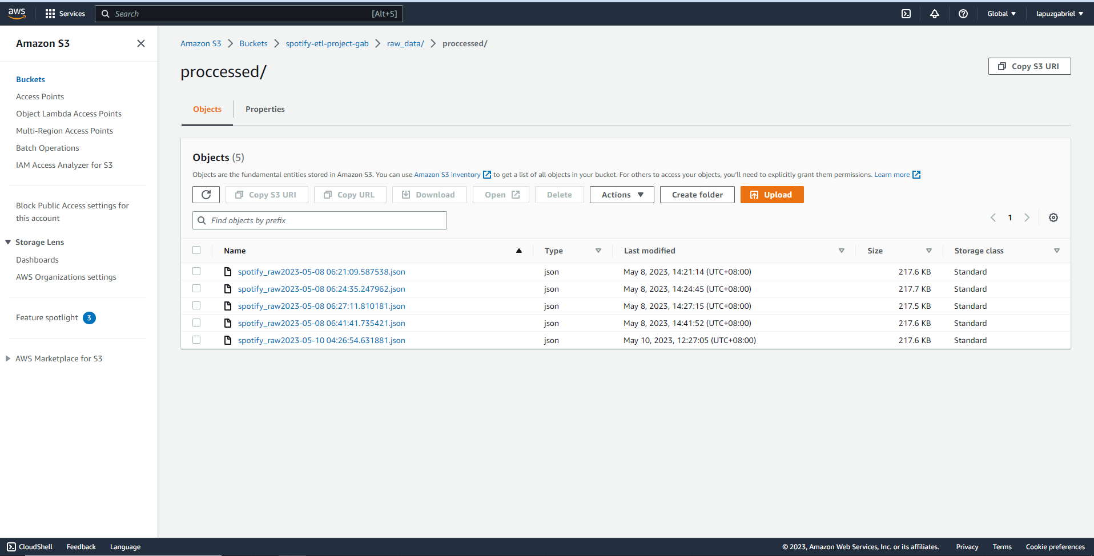This screenshot has height=556, width=1094.
Task: Open IAM Access Analyzer for S3
Action: 64,165
